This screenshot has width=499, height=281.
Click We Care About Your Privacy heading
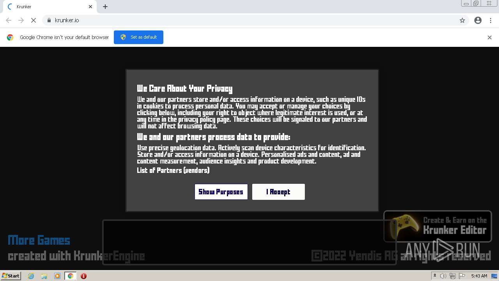point(184,88)
